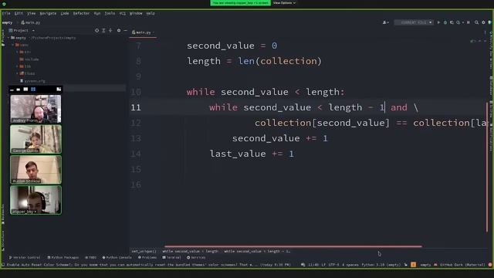Collapse the venv folder node

click(x=13, y=45)
